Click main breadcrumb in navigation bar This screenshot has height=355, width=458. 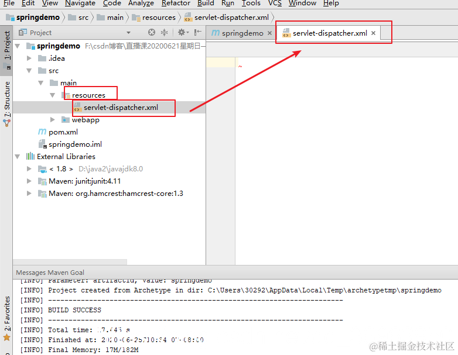coord(110,18)
